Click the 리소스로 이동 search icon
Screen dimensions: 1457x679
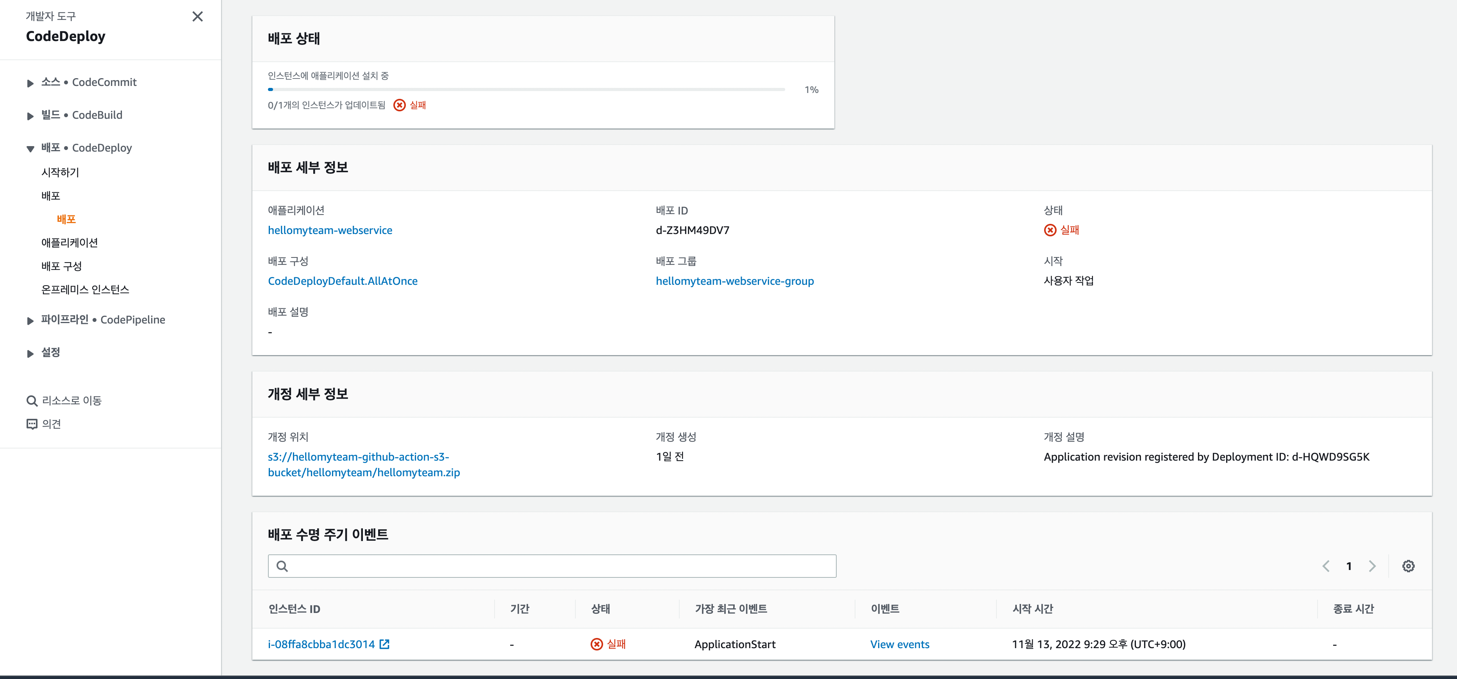32,400
